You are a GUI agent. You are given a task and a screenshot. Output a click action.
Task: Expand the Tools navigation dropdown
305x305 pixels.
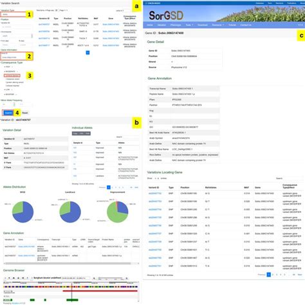click(x=189, y=25)
